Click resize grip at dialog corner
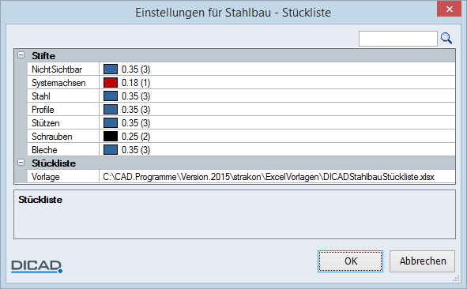This screenshot has width=467, height=289. pyautogui.click(x=456, y=278)
